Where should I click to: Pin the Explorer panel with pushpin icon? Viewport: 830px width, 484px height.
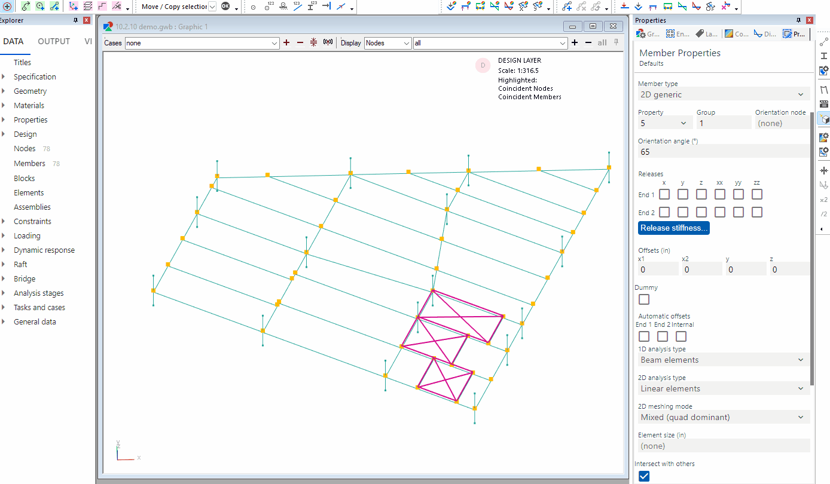[75, 20]
